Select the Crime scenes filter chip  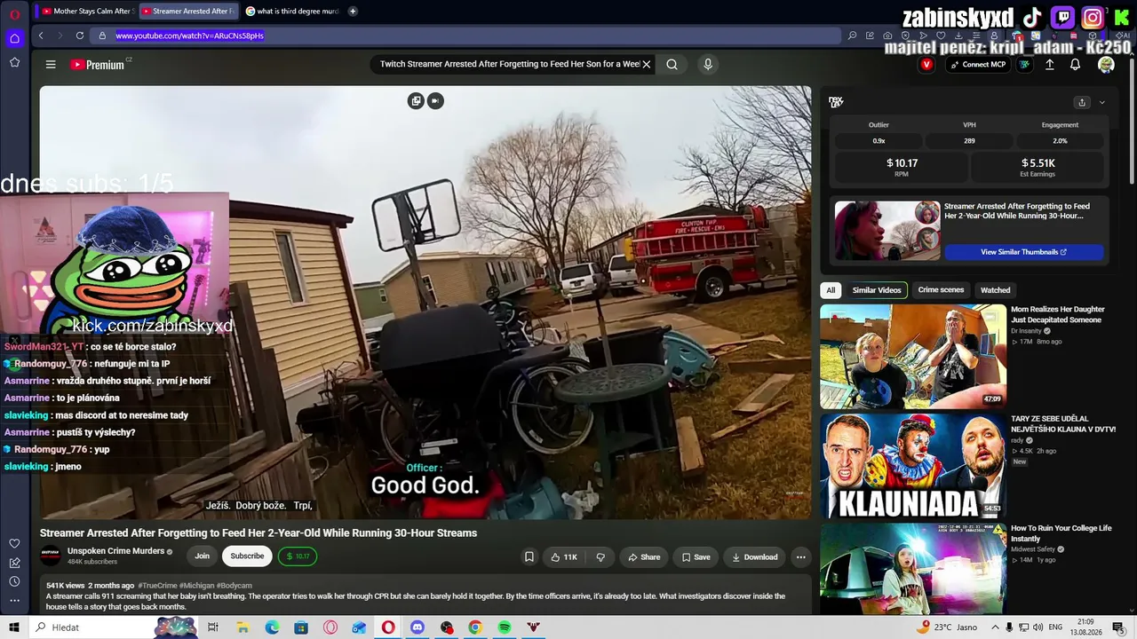point(941,290)
